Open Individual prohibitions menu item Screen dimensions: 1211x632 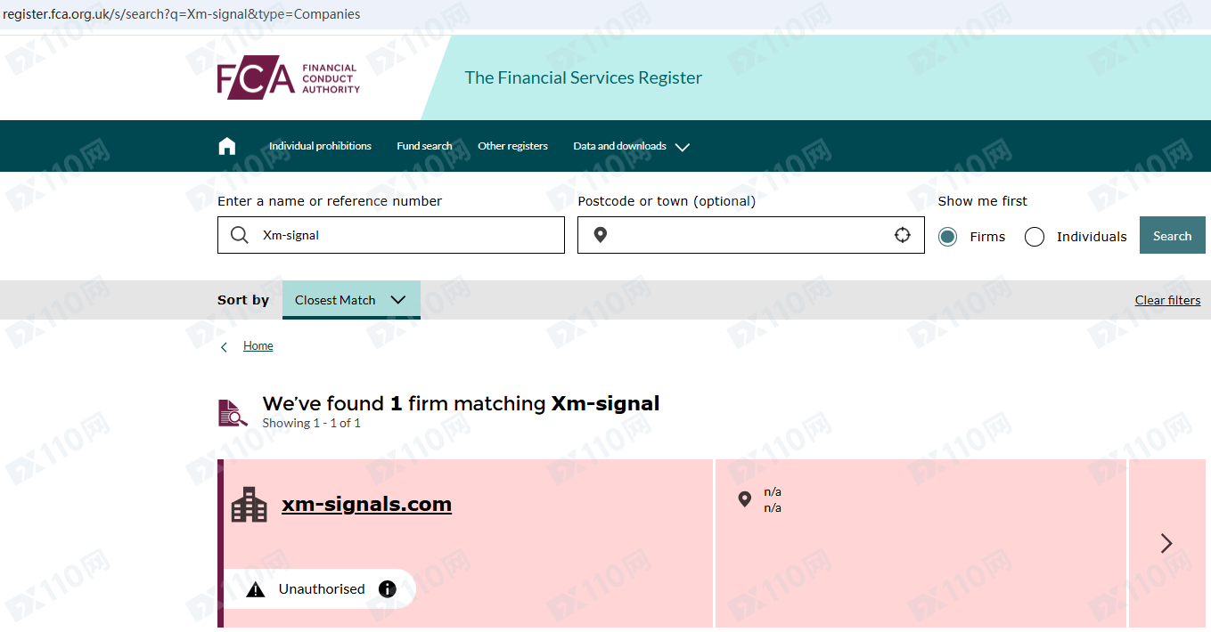pos(320,146)
